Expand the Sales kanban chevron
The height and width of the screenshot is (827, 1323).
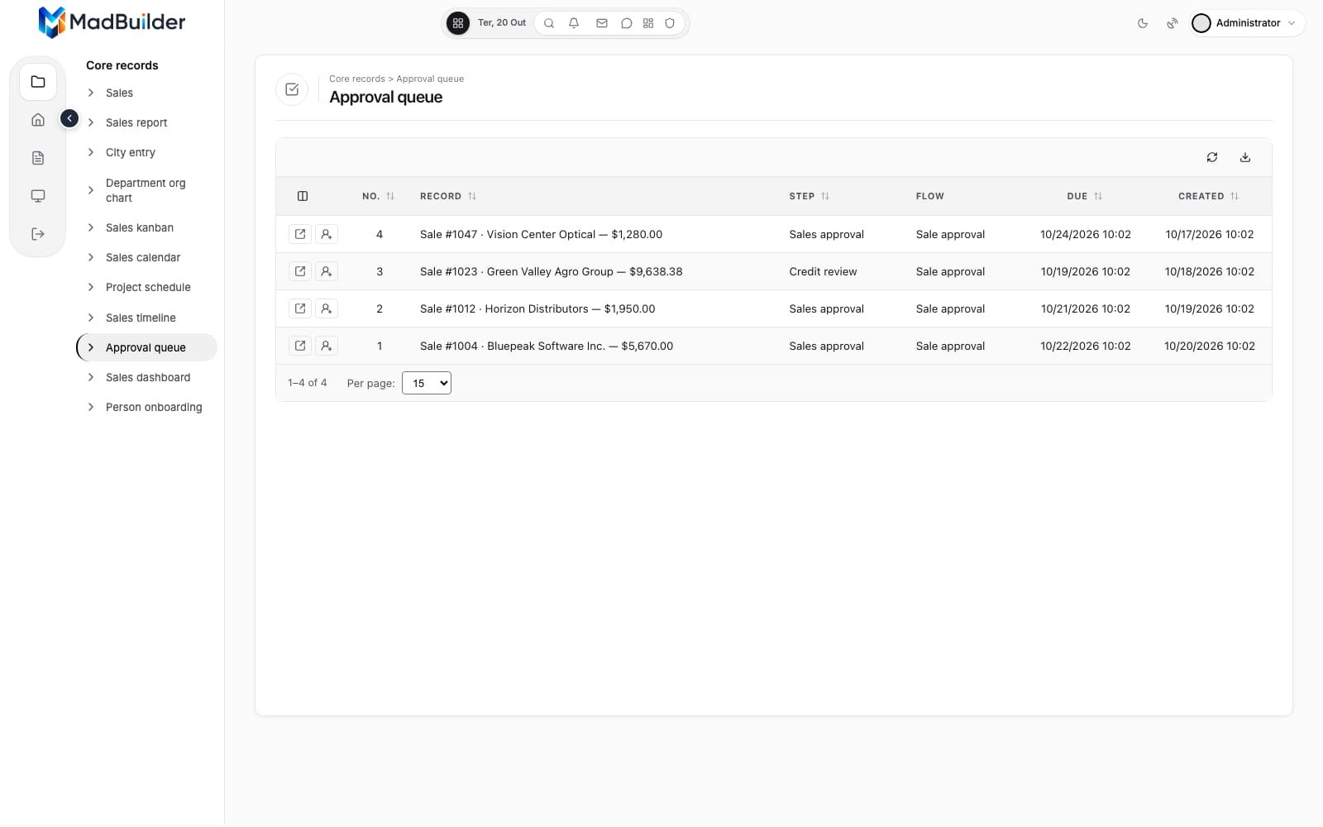(x=91, y=227)
